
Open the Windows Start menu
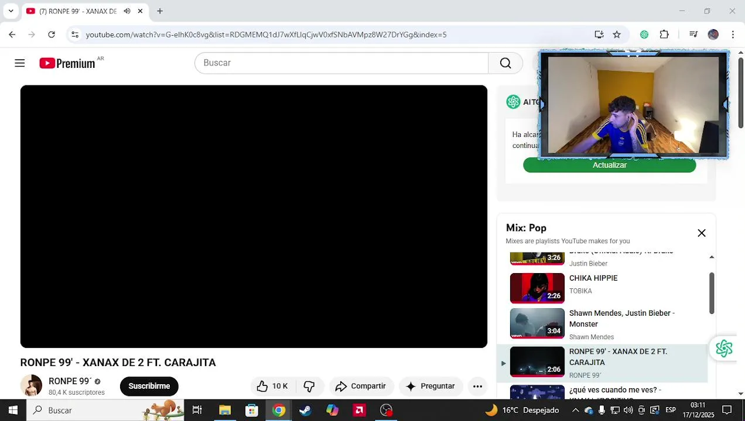click(x=13, y=410)
